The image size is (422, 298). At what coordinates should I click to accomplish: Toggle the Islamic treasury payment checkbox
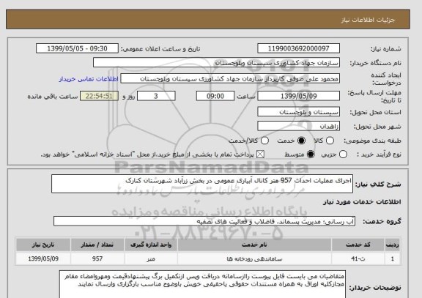(260, 154)
